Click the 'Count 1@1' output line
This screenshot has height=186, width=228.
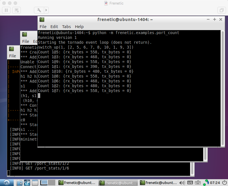(x=84, y=67)
